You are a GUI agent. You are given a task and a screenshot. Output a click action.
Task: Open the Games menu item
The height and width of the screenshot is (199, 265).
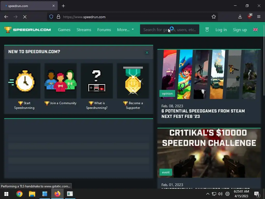click(64, 30)
